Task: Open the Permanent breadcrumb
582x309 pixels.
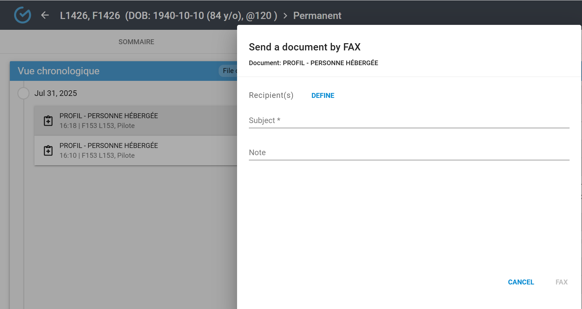Action: (x=317, y=16)
